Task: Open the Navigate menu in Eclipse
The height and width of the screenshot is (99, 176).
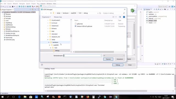Action: click(22, 4)
